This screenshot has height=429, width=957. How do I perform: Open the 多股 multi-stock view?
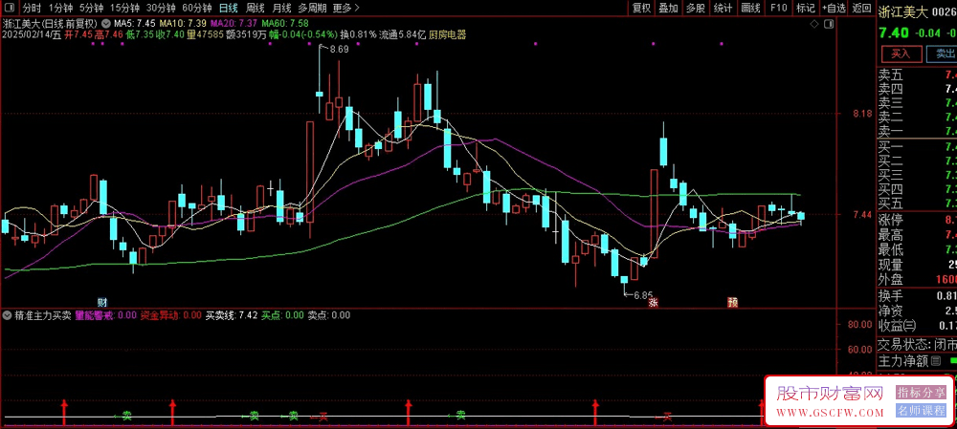(x=695, y=8)
